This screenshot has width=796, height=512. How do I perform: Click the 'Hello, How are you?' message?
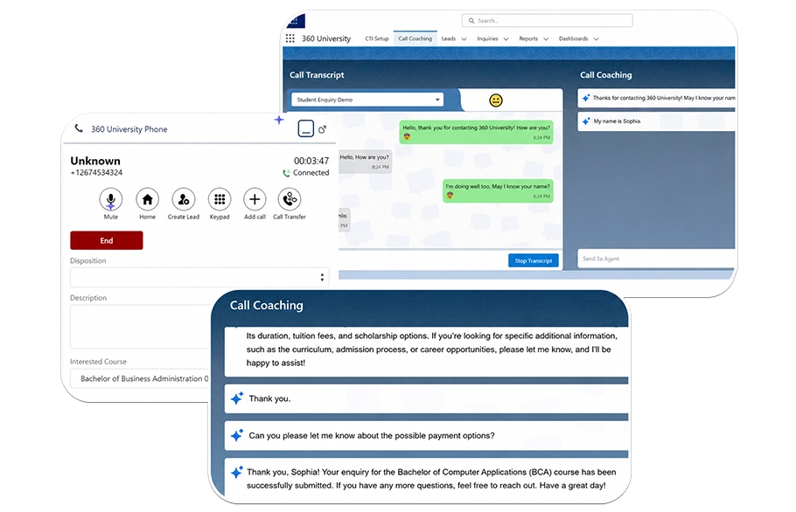coord(365,162)
